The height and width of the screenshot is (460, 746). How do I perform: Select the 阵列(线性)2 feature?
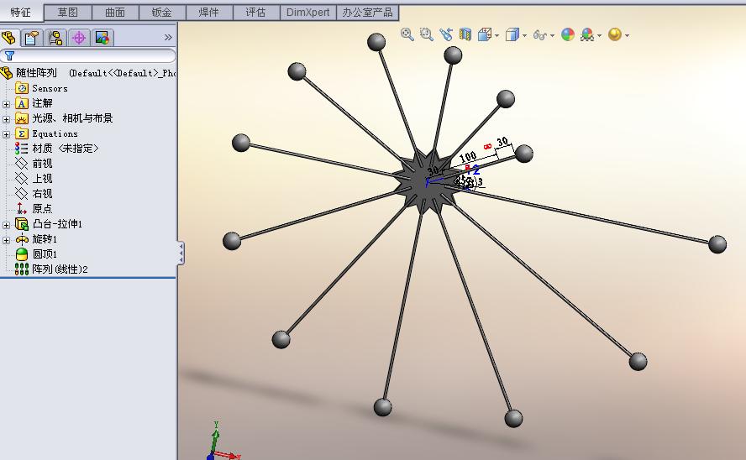[x=60, y=269]
